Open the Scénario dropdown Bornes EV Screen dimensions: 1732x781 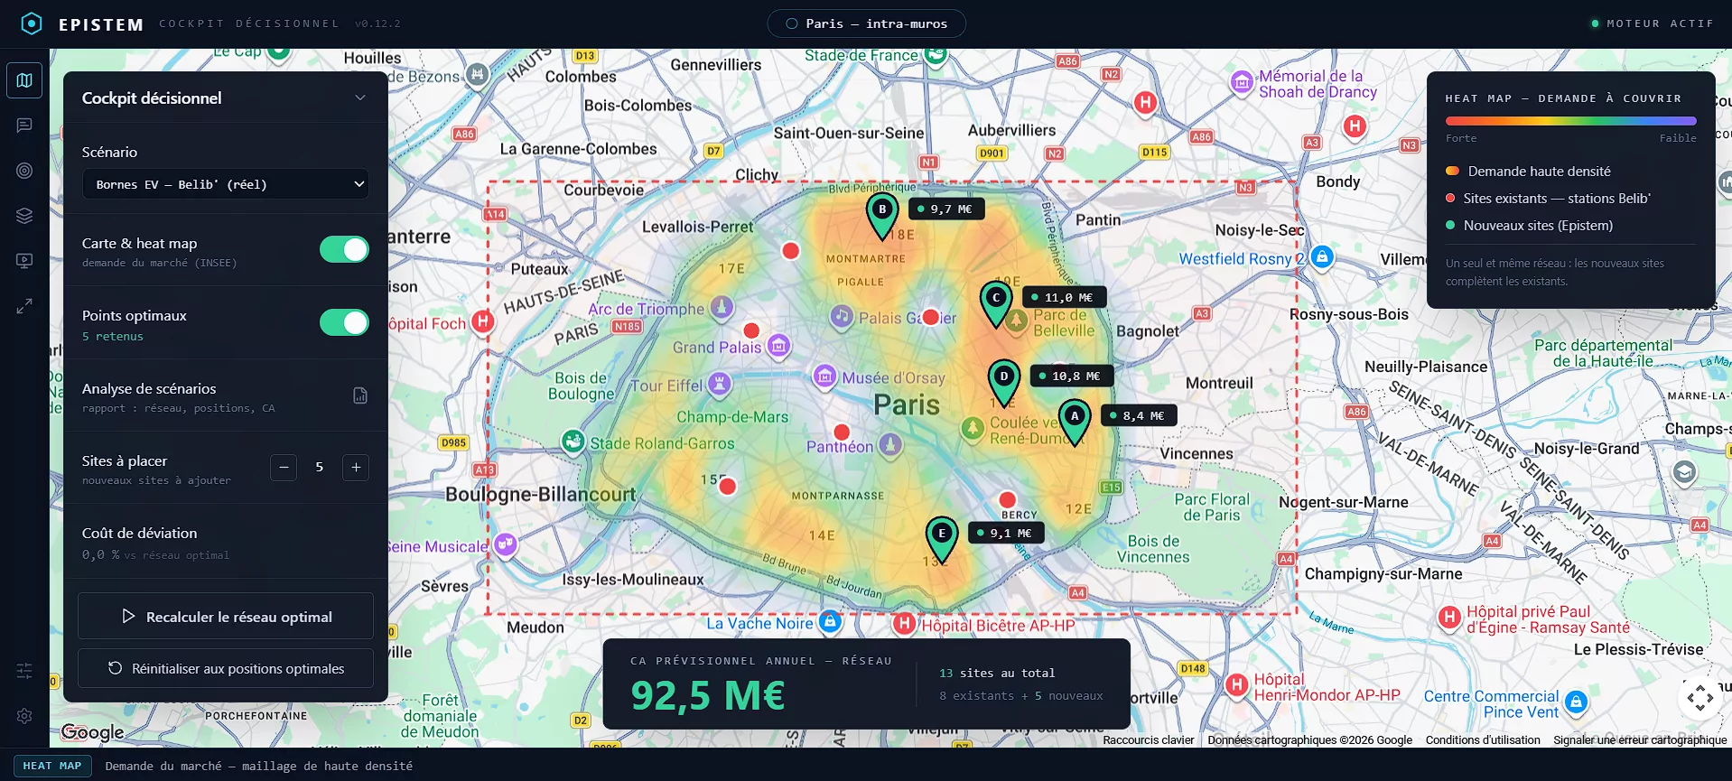[226, 184]
